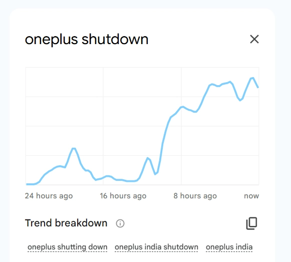Viewport: 291px width, 262px height.
Task: Select the early small peak on the trend line
Action: [74, 148]
